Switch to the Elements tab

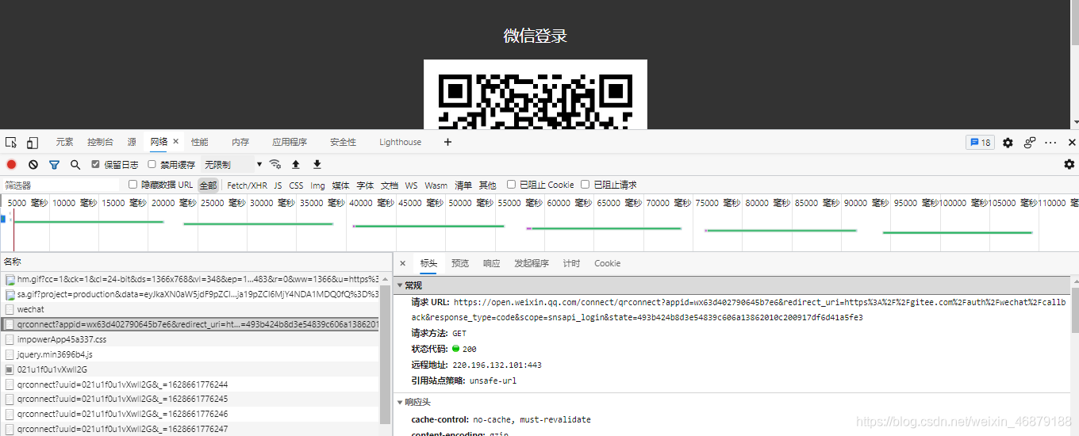point(64,143)
